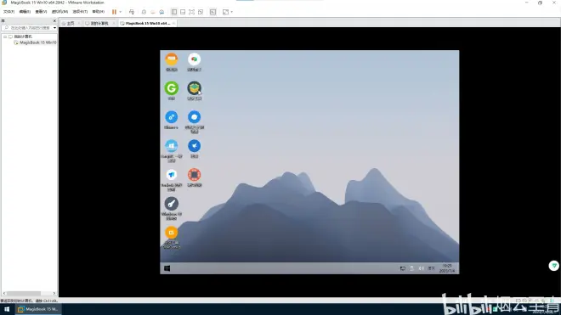This screenshot has height=315, width=561.
Task: Open the library search filter dropdown
Action: [x=54, y=28]
